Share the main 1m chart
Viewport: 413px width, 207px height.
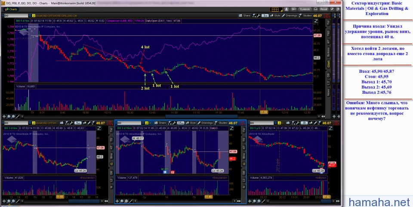pyautogui.click(x=244, y=15)
